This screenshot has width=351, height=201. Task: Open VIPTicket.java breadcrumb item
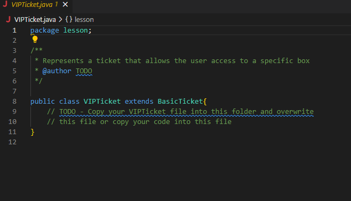pyautogui.click(x=35, y=20)
